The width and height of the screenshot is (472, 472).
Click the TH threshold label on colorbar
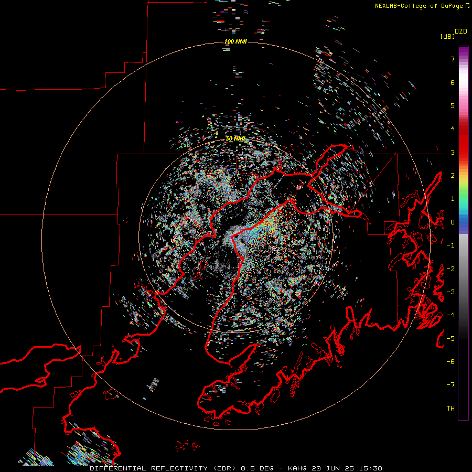[x=450, y=409]
